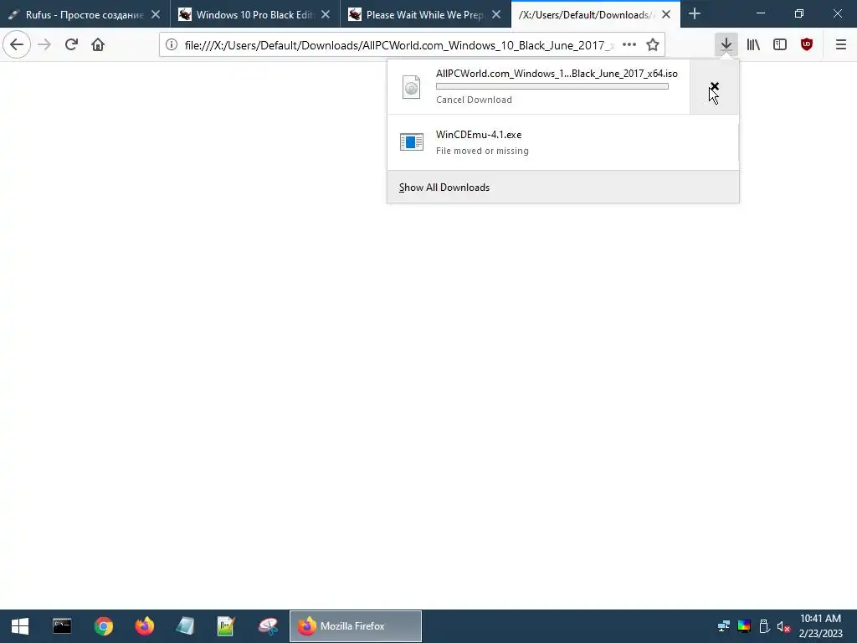The width and height of the screenshot is (857, 643).
Task: Click the WinCDEmu-4.1.exe file icon
Action: [x=412, y=142]
